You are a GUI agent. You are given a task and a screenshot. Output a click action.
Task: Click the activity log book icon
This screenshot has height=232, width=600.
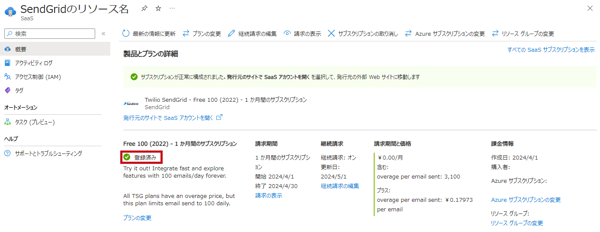coord(7,63)
